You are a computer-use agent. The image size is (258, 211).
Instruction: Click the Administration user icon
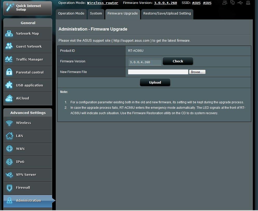[x=9, y=200]
